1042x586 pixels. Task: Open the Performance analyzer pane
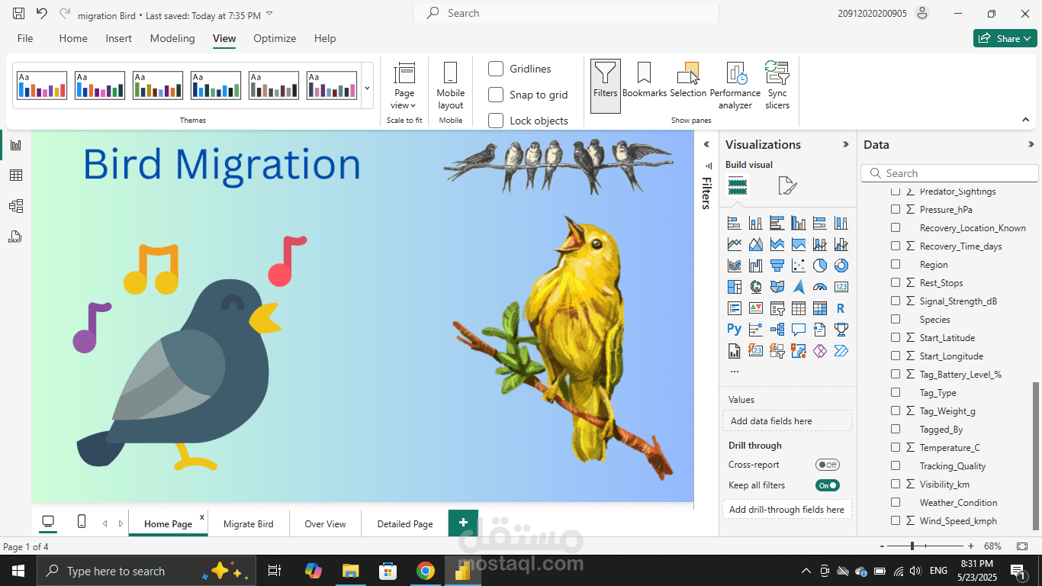pos(735,85)
